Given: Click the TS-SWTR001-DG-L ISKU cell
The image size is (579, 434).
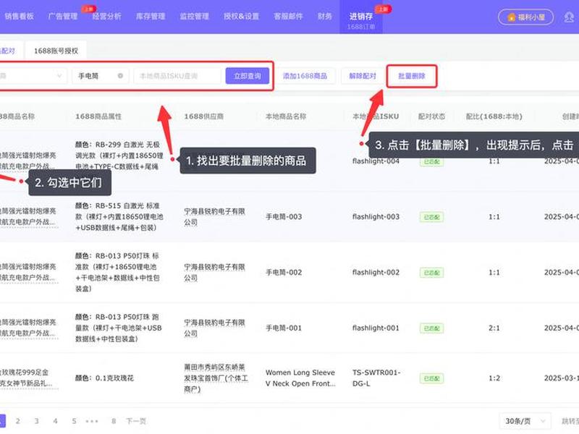Looking at the screenshot, I should pyautogui.click(x=376, y=378).
